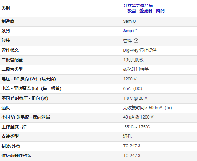
Task: Select the 1.8 V @ 20 A value
Action: tap(135, 98)
